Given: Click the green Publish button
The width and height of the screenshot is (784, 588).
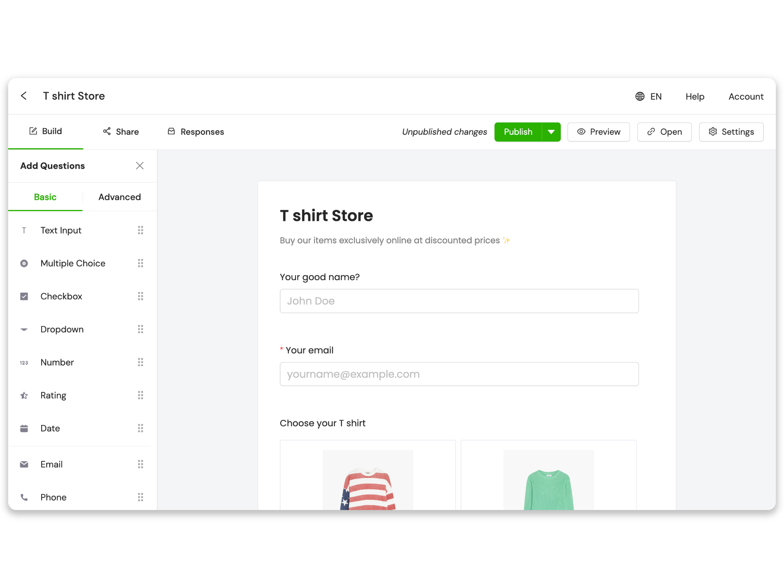Looking at the screenshot, I should (x=518, y=132).
